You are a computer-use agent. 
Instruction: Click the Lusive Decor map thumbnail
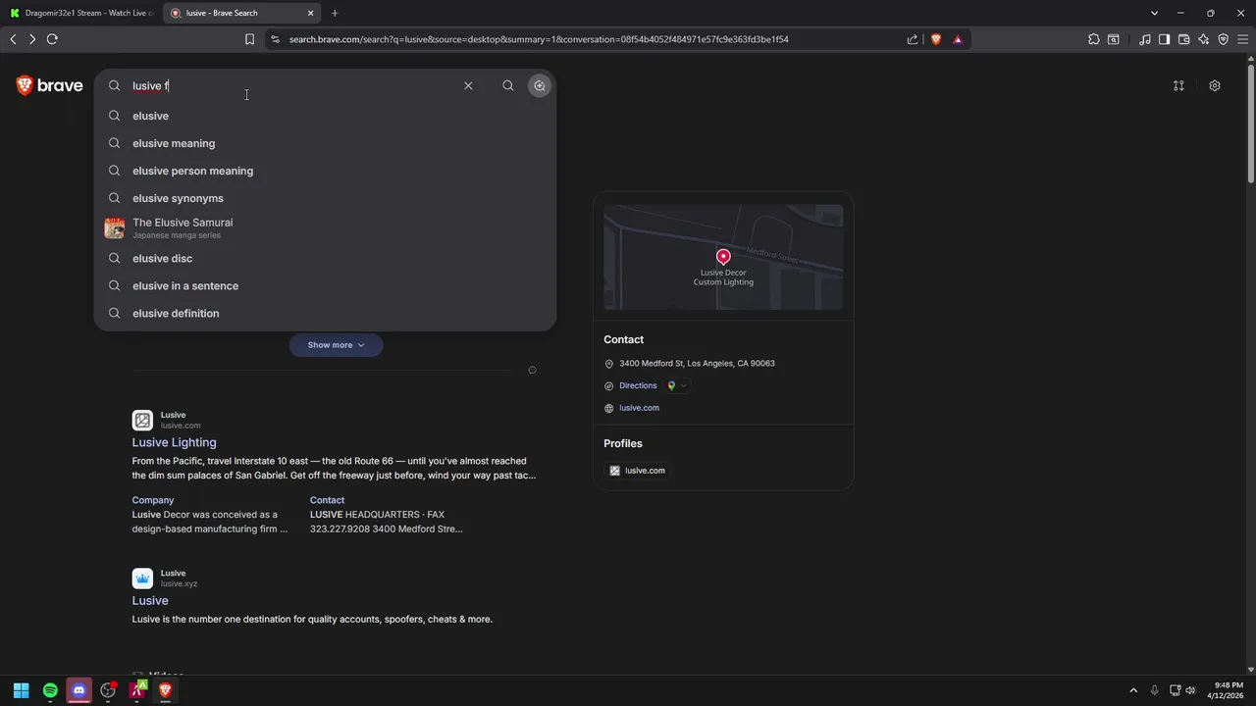pos(723,257)
